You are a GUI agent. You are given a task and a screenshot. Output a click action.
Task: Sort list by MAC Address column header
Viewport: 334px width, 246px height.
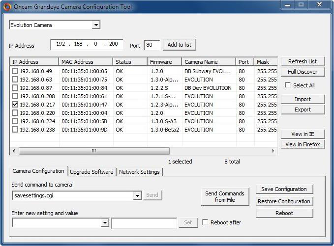pyautogui.click(x=86, y=62)
